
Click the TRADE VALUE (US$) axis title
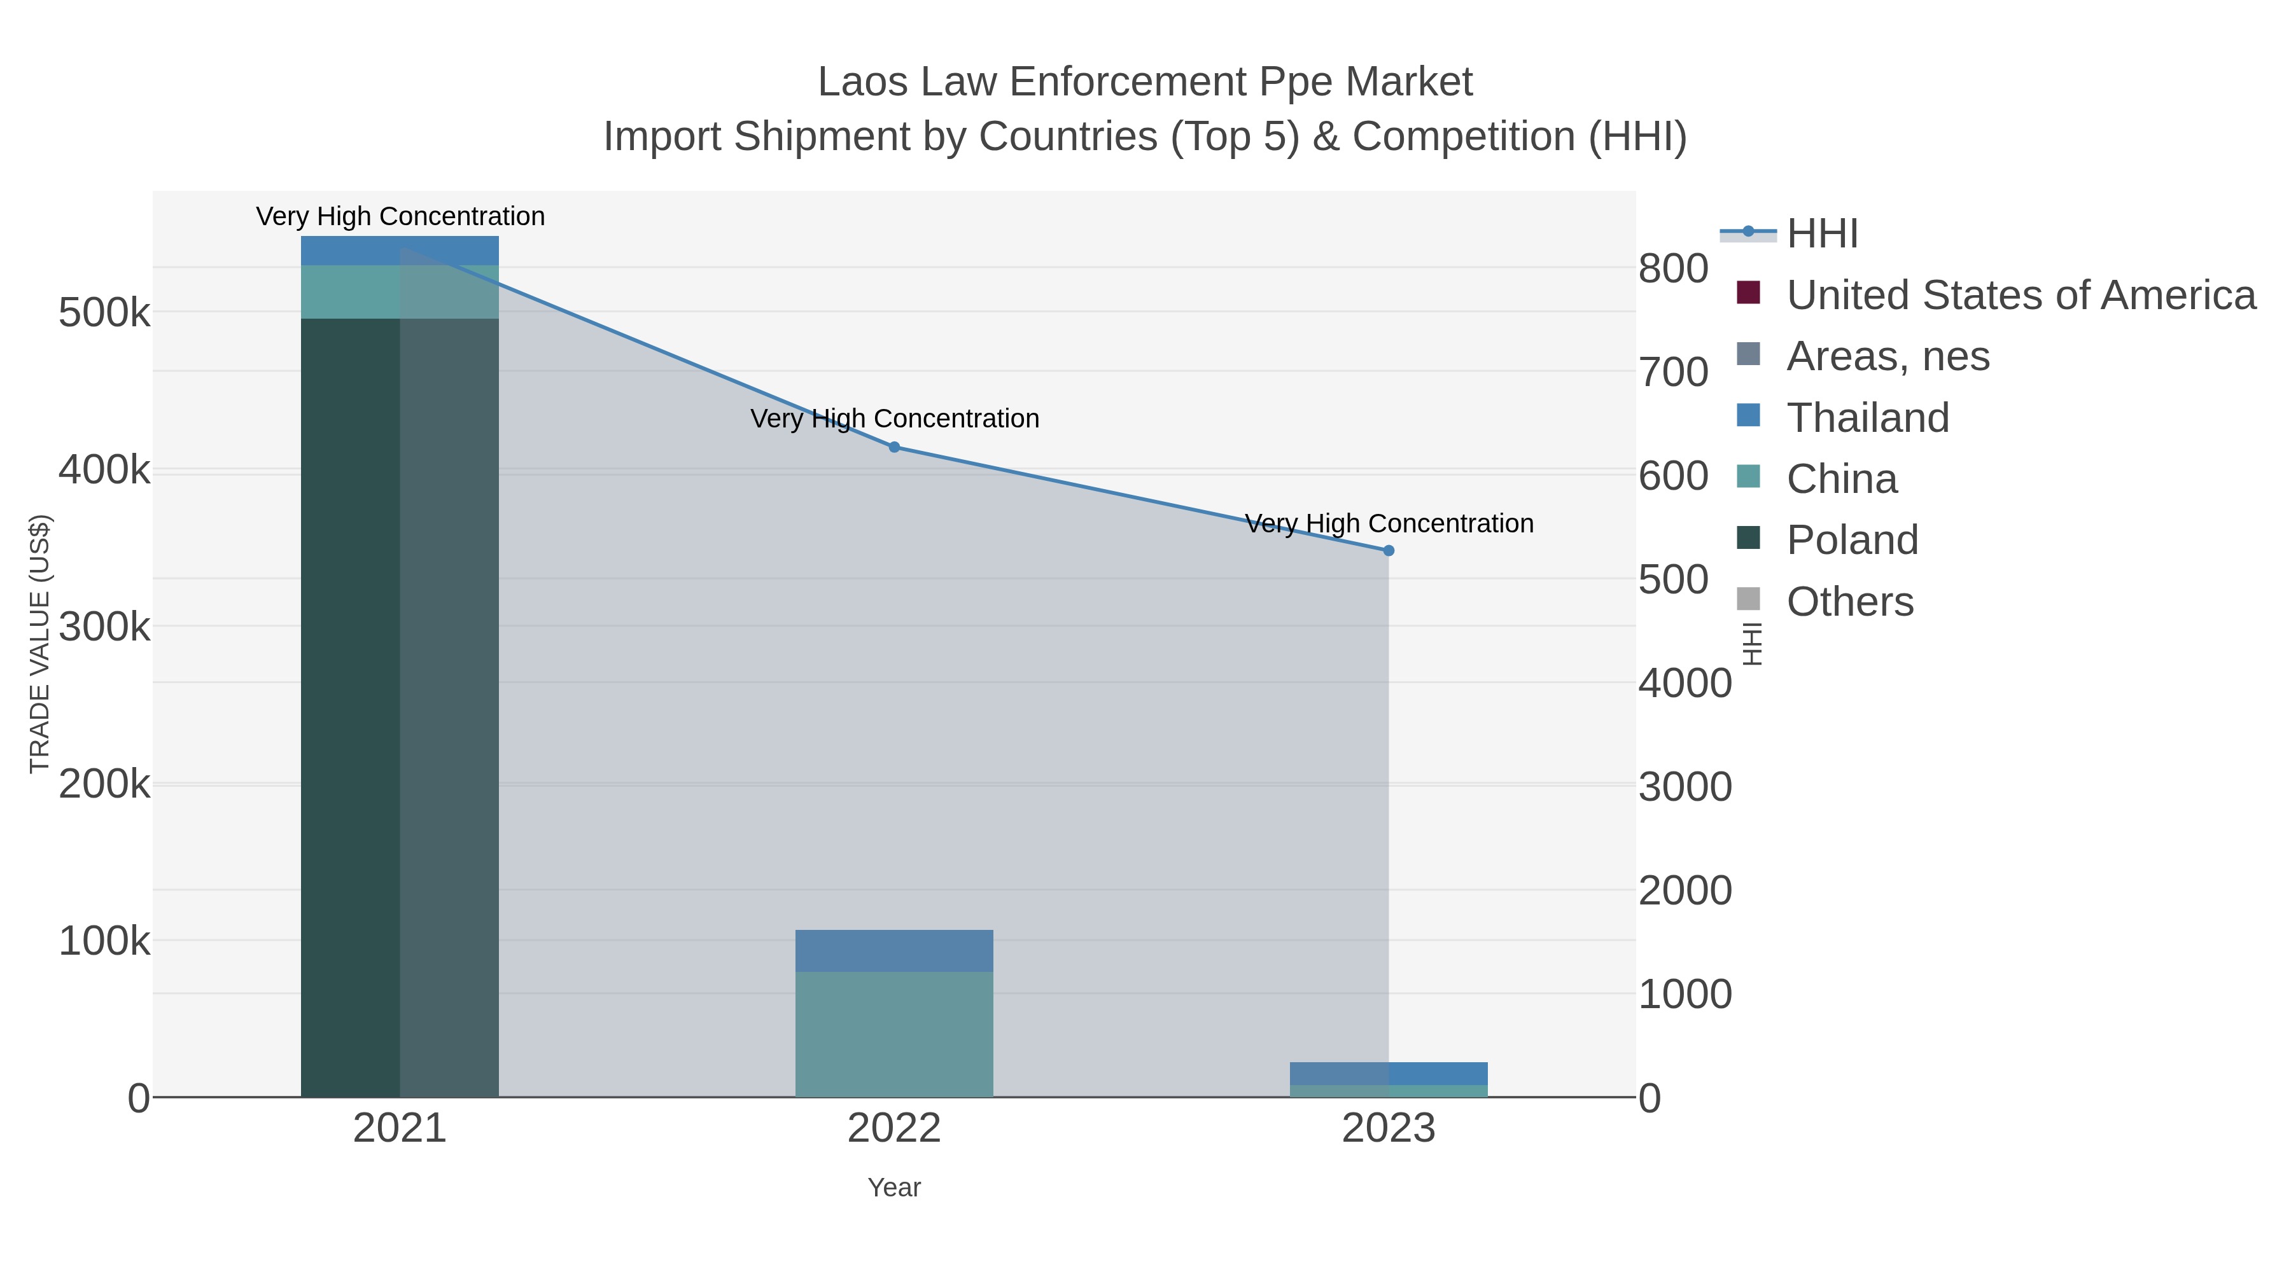click(40, 644)
